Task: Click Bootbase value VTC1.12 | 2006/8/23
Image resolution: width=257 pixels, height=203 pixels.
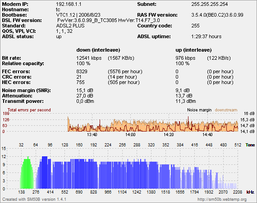Action: pos(78,15)
